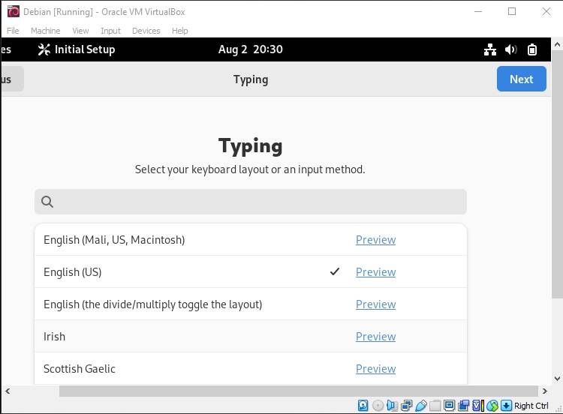Open the Devices menu
Viewport: 563px width, 414px height.
(146, 31)
